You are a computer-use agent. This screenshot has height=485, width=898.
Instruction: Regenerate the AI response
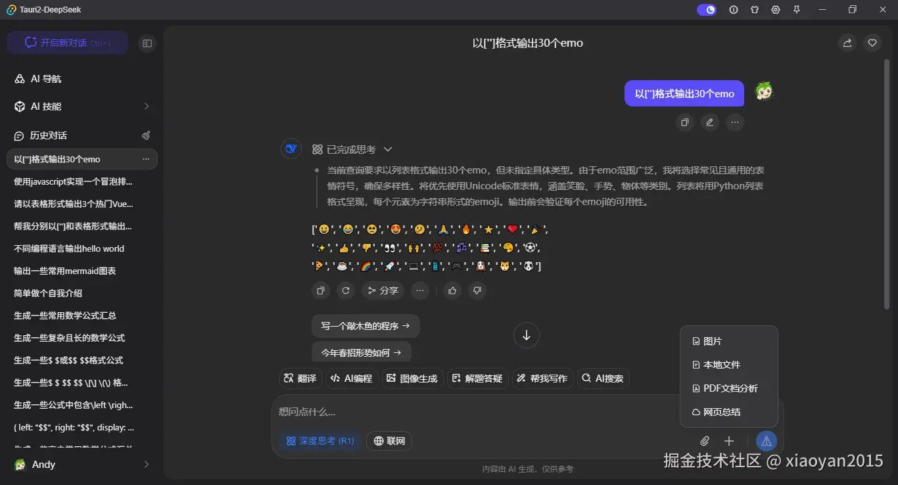pos(346,290)
